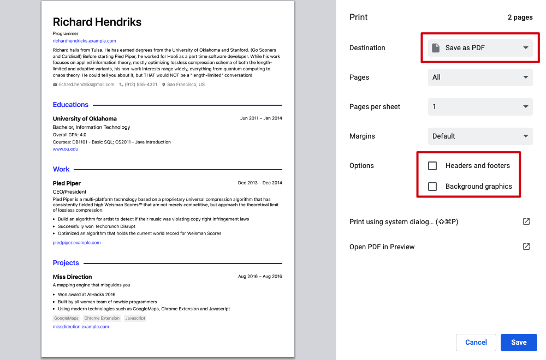The width and height of the screenshot is (546, 360).
Task: Click the phone icon next to (912) 555-4321
Action: tap(121, 85)
